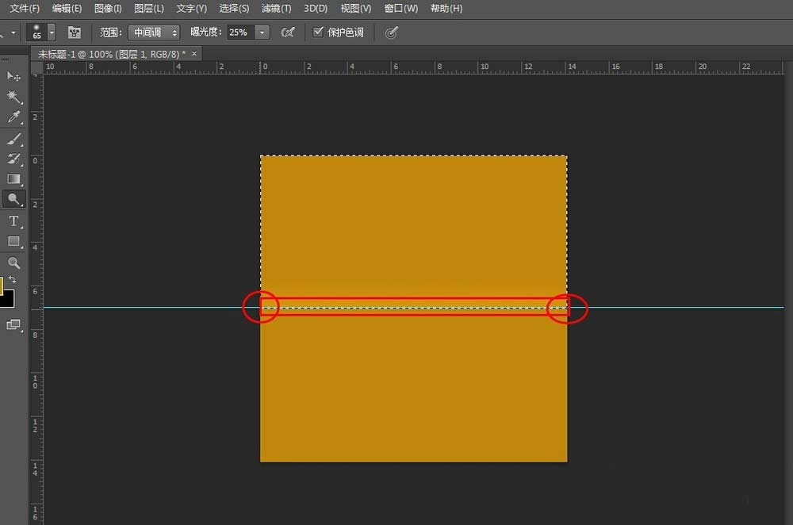Open the 范围 dropdown showing 中间调
The width and height of the screenshot is (793, 525).
click(x=154, y=33)
